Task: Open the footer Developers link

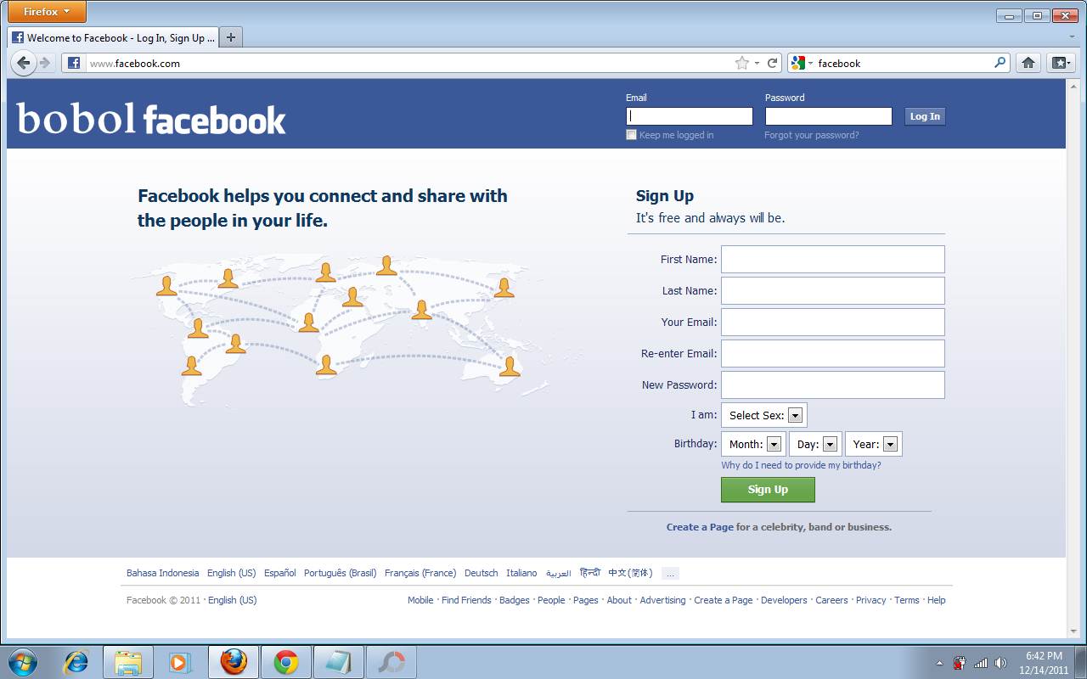Action: [x=784, y=600]
